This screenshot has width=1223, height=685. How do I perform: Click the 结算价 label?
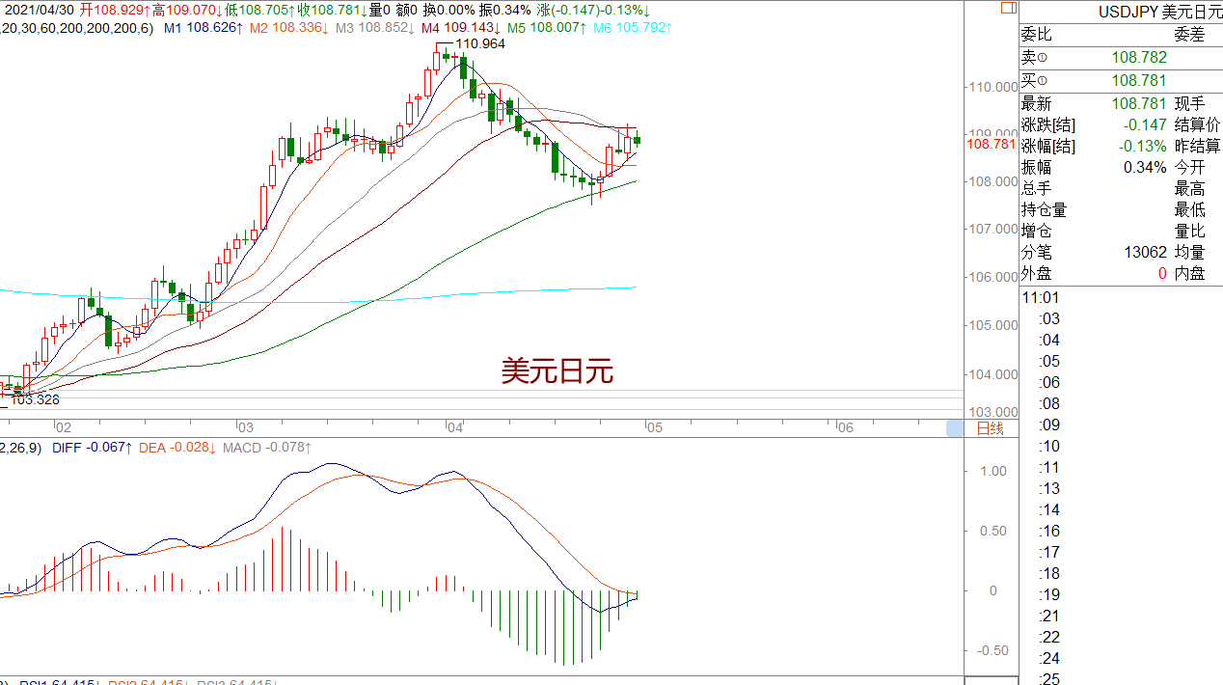(1198, 124)
